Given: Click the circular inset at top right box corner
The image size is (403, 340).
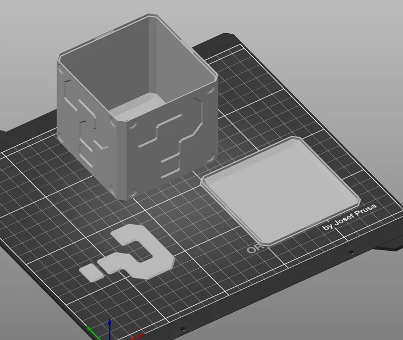Looking at the screenshot, I should point(210,89).
